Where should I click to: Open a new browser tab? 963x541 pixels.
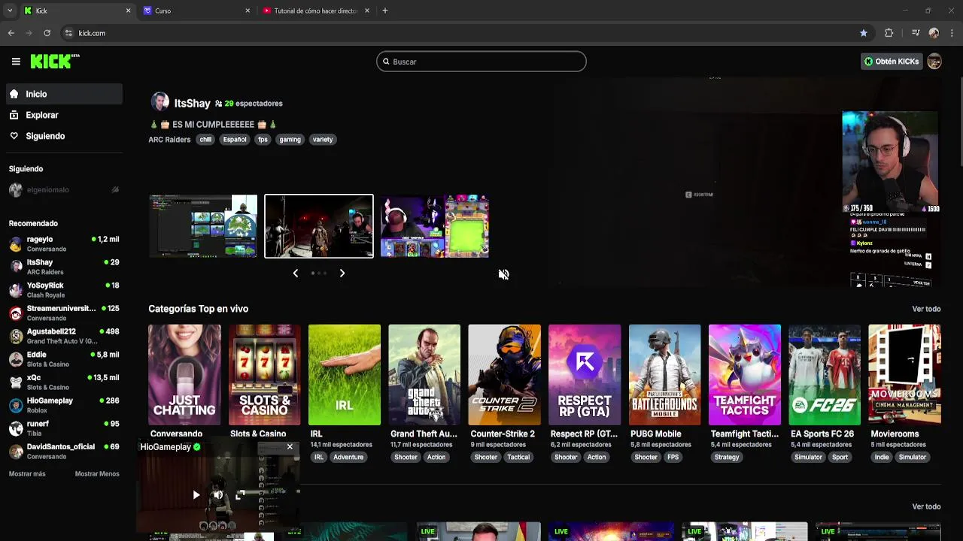[385, 11]
